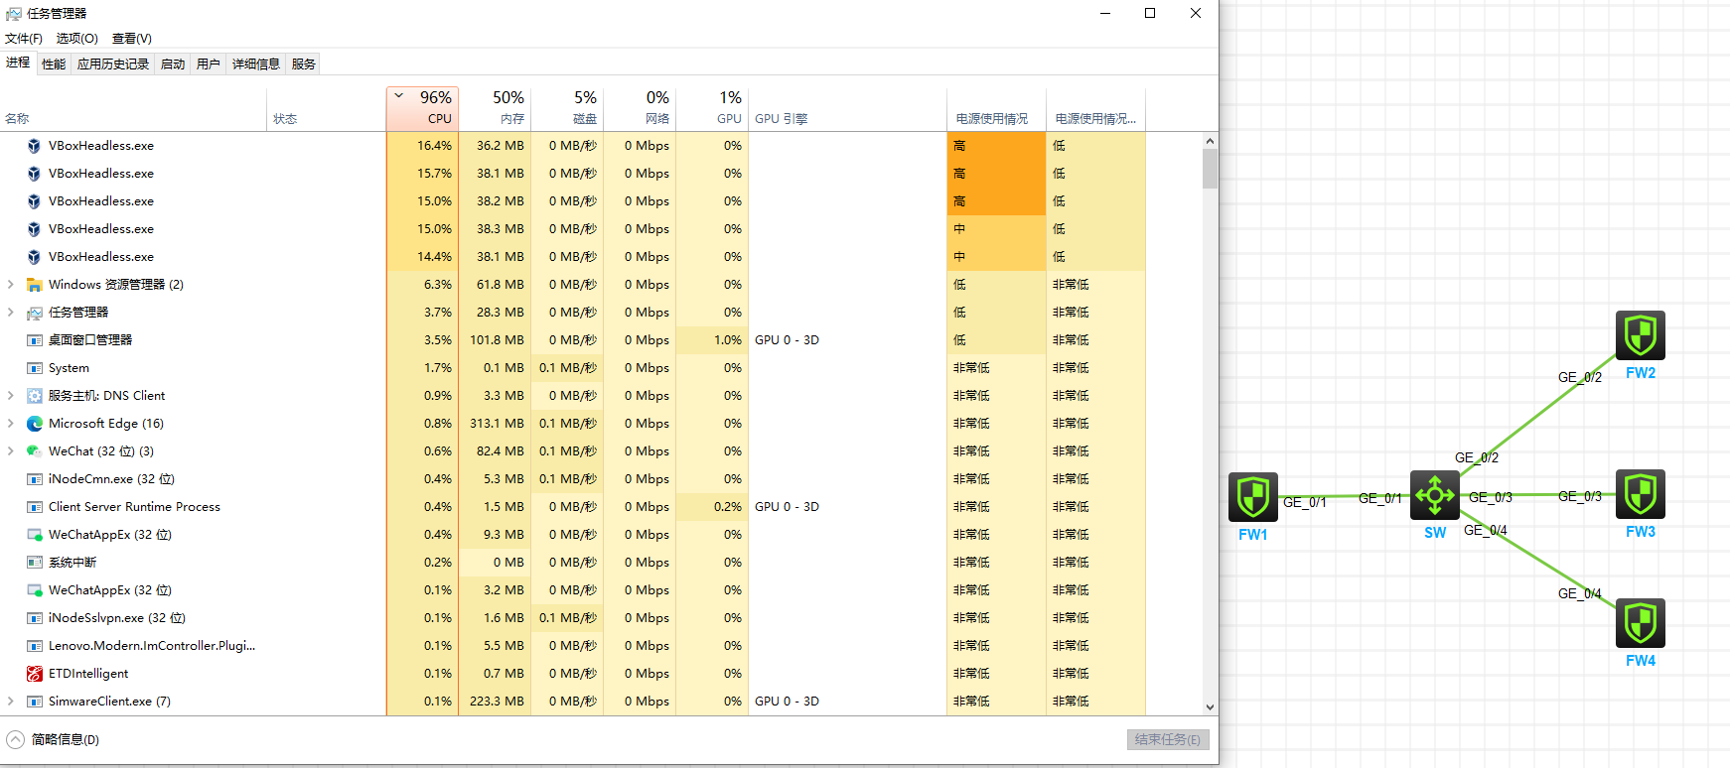1730x768 pixels.
Task: Sort processes by 名称 column header
Action: pyautogui.click(x=134, y=109)
